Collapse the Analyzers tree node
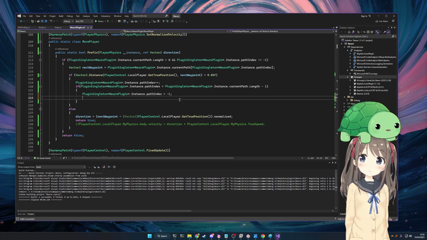This screenshot has width=427, height=240. [348, 51]
